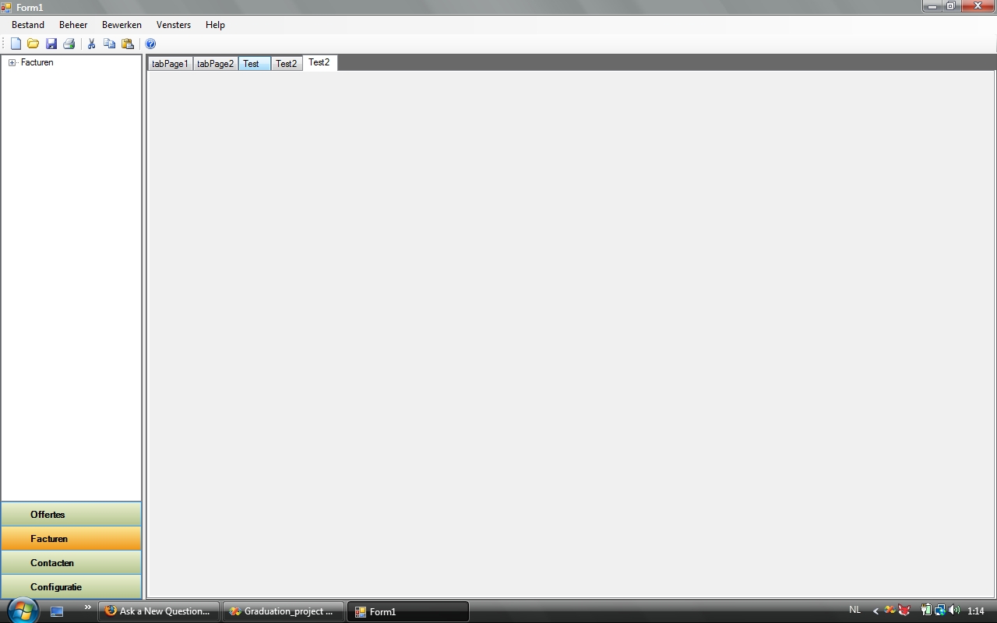Click the Paste clipboard icon
Viewport: 997px width, 623px height.
click(x=127, y=44)
